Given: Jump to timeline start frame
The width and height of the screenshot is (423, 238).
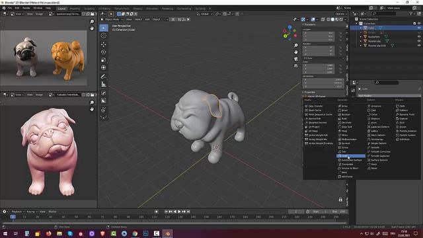Looking at the screenshot, I should point(166,212).
